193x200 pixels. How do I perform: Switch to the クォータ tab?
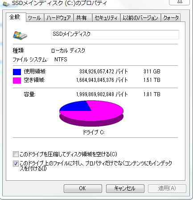pyautogui.click(x=171, y=18)
